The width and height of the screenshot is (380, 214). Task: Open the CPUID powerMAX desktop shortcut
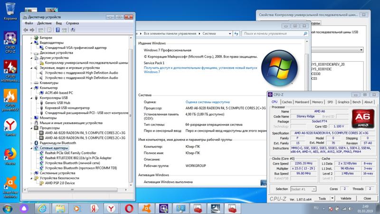tap(10, 100)
